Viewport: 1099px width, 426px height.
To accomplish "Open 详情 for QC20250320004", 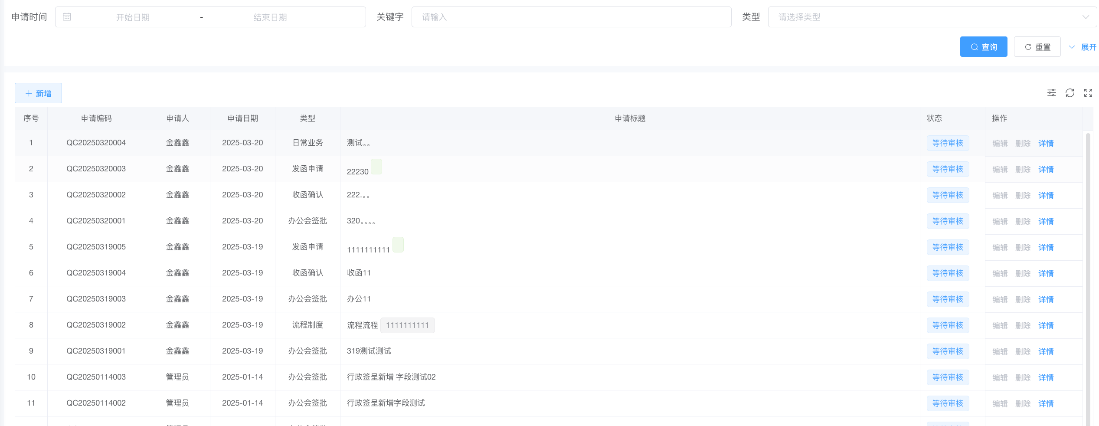I will pos(1046,144).
